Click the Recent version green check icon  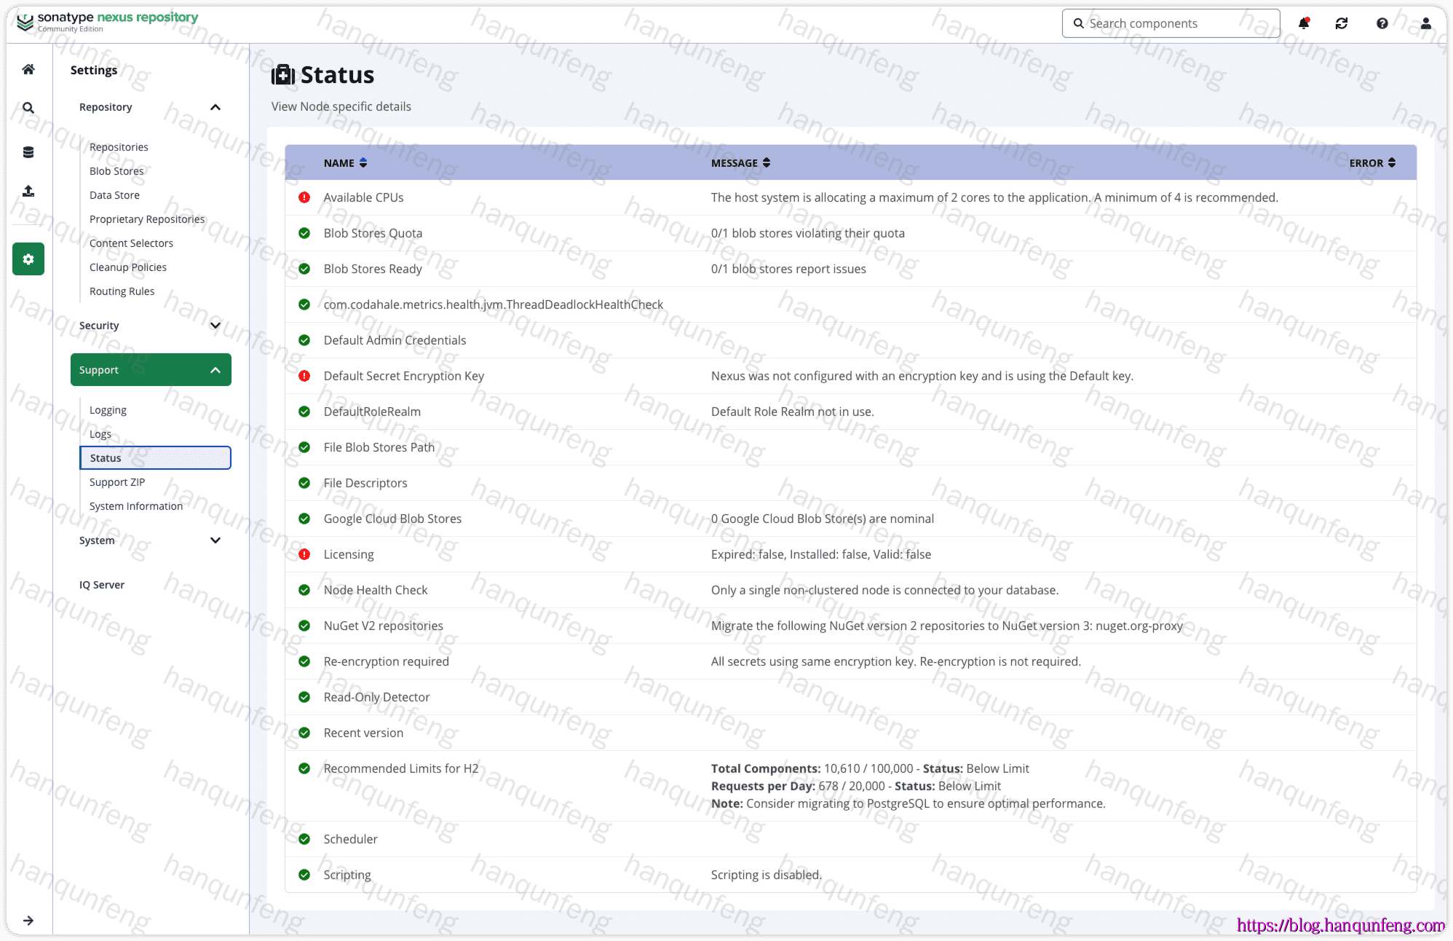(x=304, y=733)
